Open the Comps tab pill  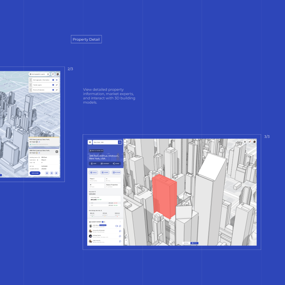coord(105,172)
